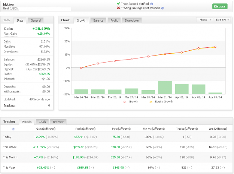Click the growth chart point for Mar 24, '14
This screenshot has width=234, height=174.
click(81, 68)
